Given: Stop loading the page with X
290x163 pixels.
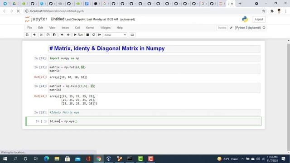Looking at the screenshot, I should tap(18, 11).
